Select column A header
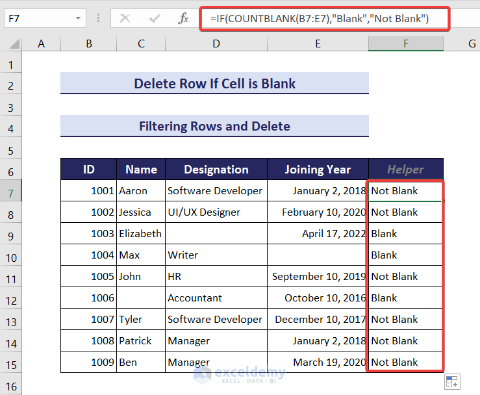The width and height of the screenshot is (480, 395). coord(42,44)
